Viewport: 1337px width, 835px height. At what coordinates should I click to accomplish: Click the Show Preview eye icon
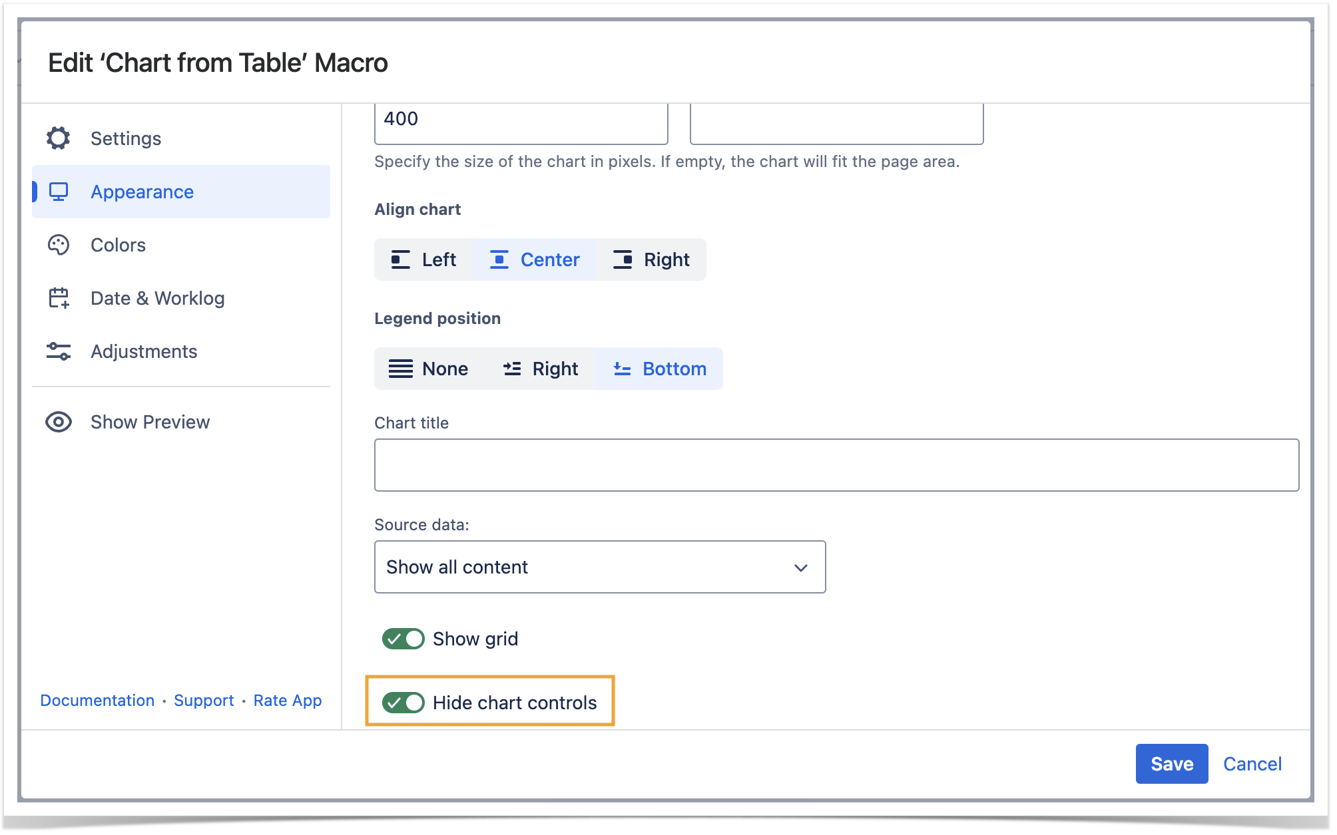(59, 422)
